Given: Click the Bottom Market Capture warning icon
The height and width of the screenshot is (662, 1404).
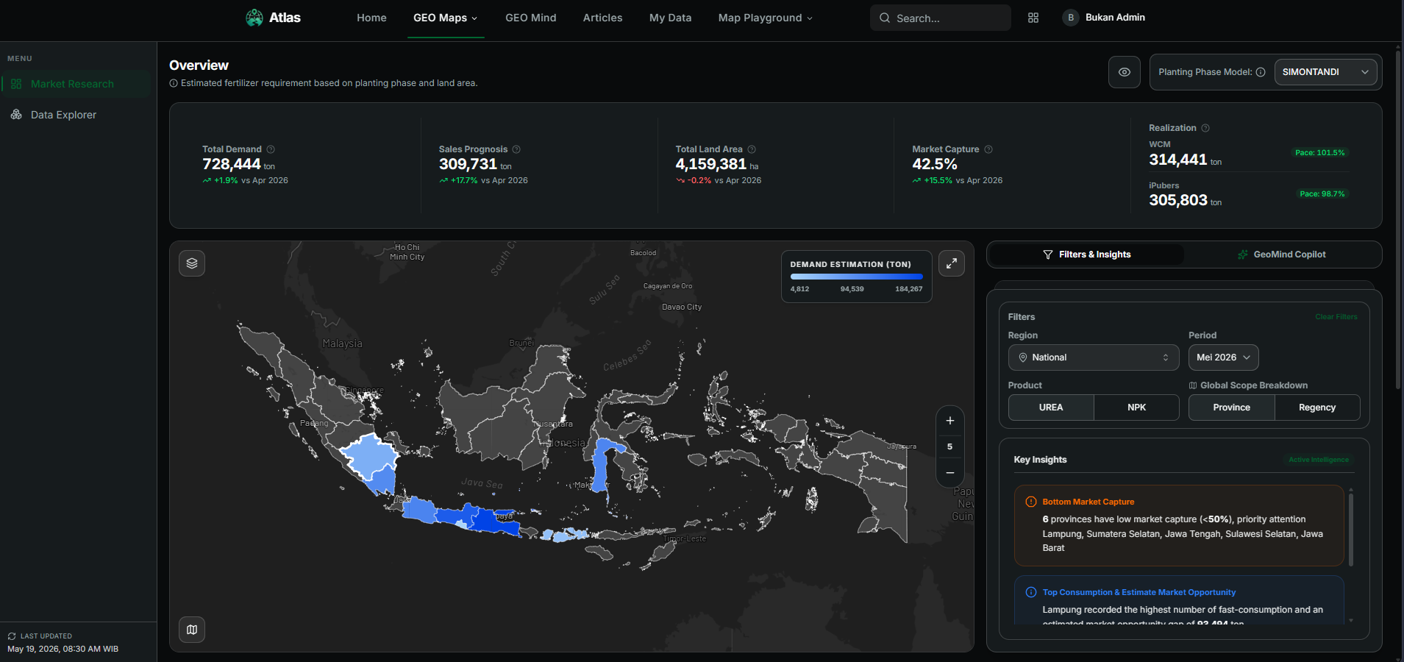Looking at the screenshot, I should click(x=1031, y=502).
